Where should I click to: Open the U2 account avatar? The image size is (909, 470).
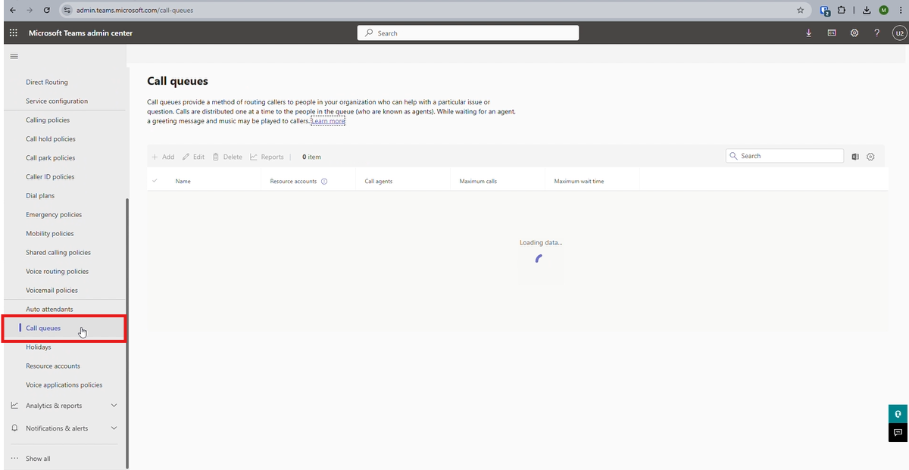(899, 33)
